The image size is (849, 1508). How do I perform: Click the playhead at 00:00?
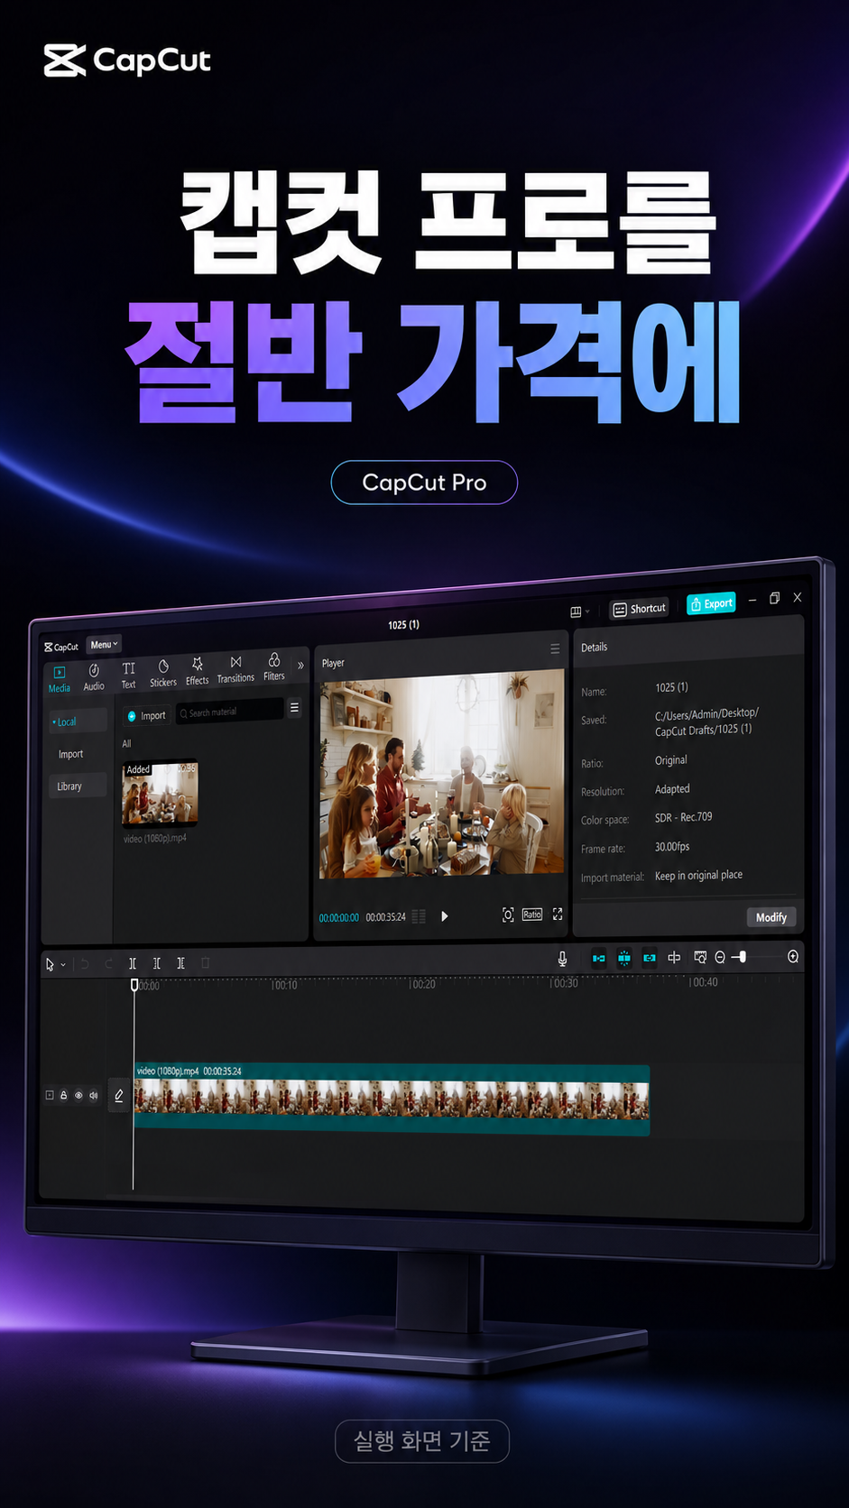[x=134, y=985]
